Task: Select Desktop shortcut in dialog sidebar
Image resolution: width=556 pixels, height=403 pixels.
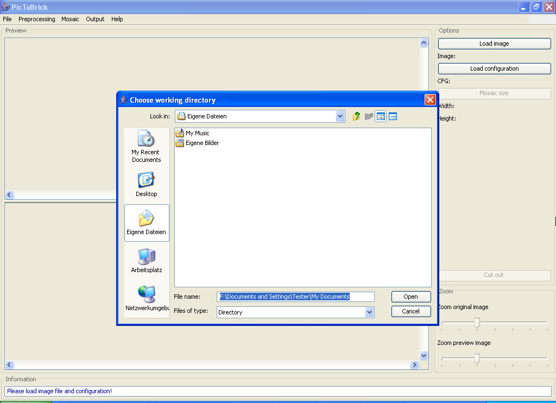Action: 147,185
